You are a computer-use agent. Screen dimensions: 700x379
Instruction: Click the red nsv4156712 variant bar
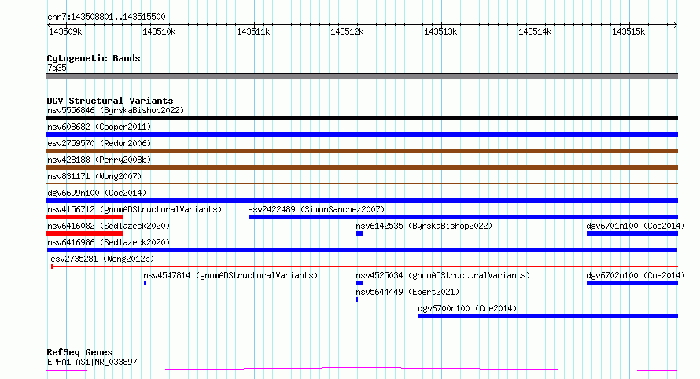[x=85, y=217]
